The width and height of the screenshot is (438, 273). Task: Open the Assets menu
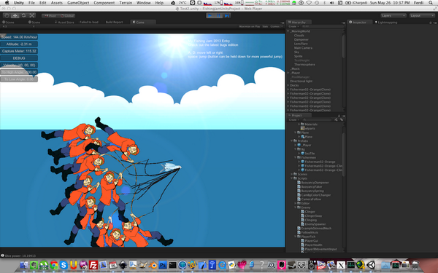coord(57,3)
